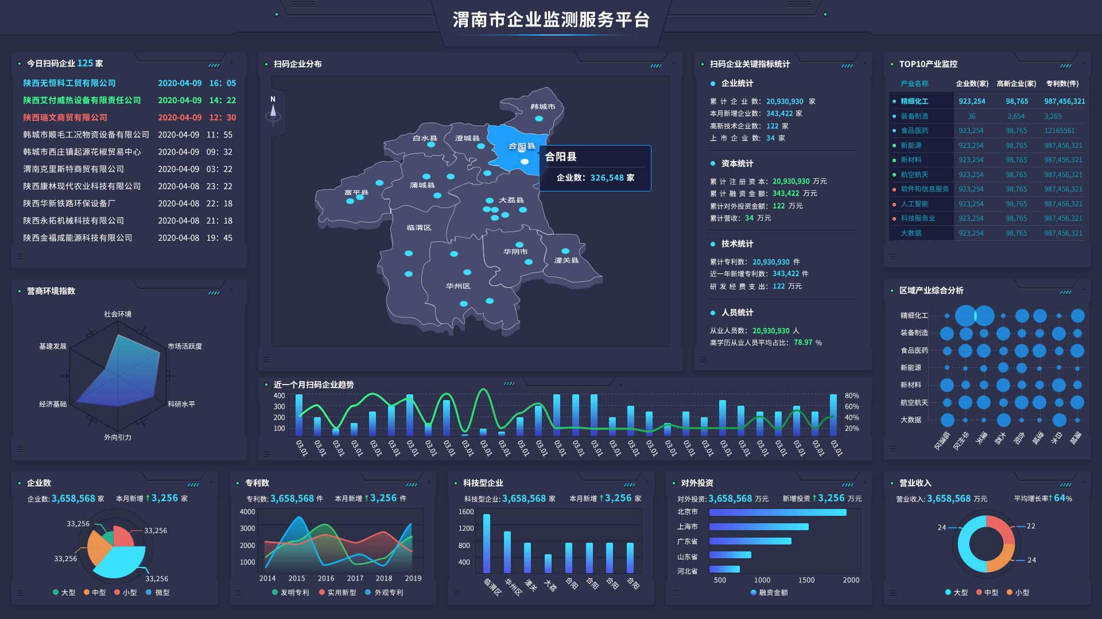Select 人工智能 row in industry table
Screen dimensions: 1102x619
[x=914, y=204]
